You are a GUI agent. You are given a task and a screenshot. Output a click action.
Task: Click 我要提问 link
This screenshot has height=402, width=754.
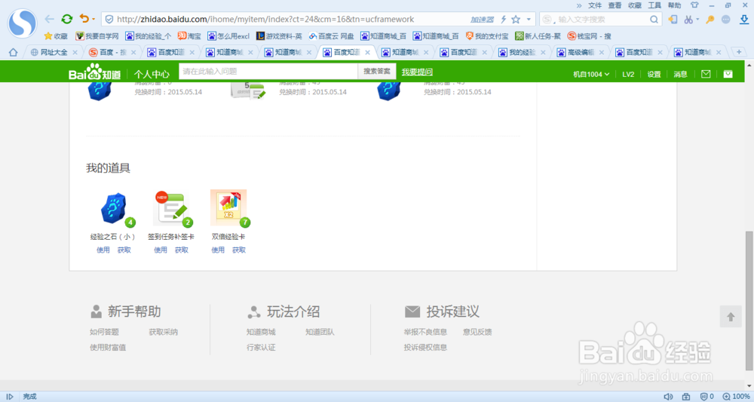[x=417, y=72]
